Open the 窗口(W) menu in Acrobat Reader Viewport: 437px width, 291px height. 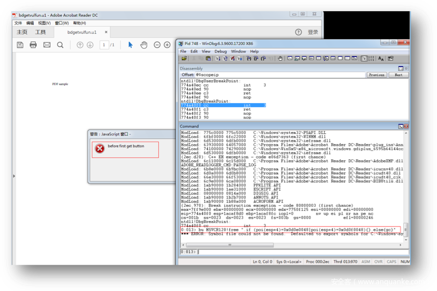(x=62, y=23)
